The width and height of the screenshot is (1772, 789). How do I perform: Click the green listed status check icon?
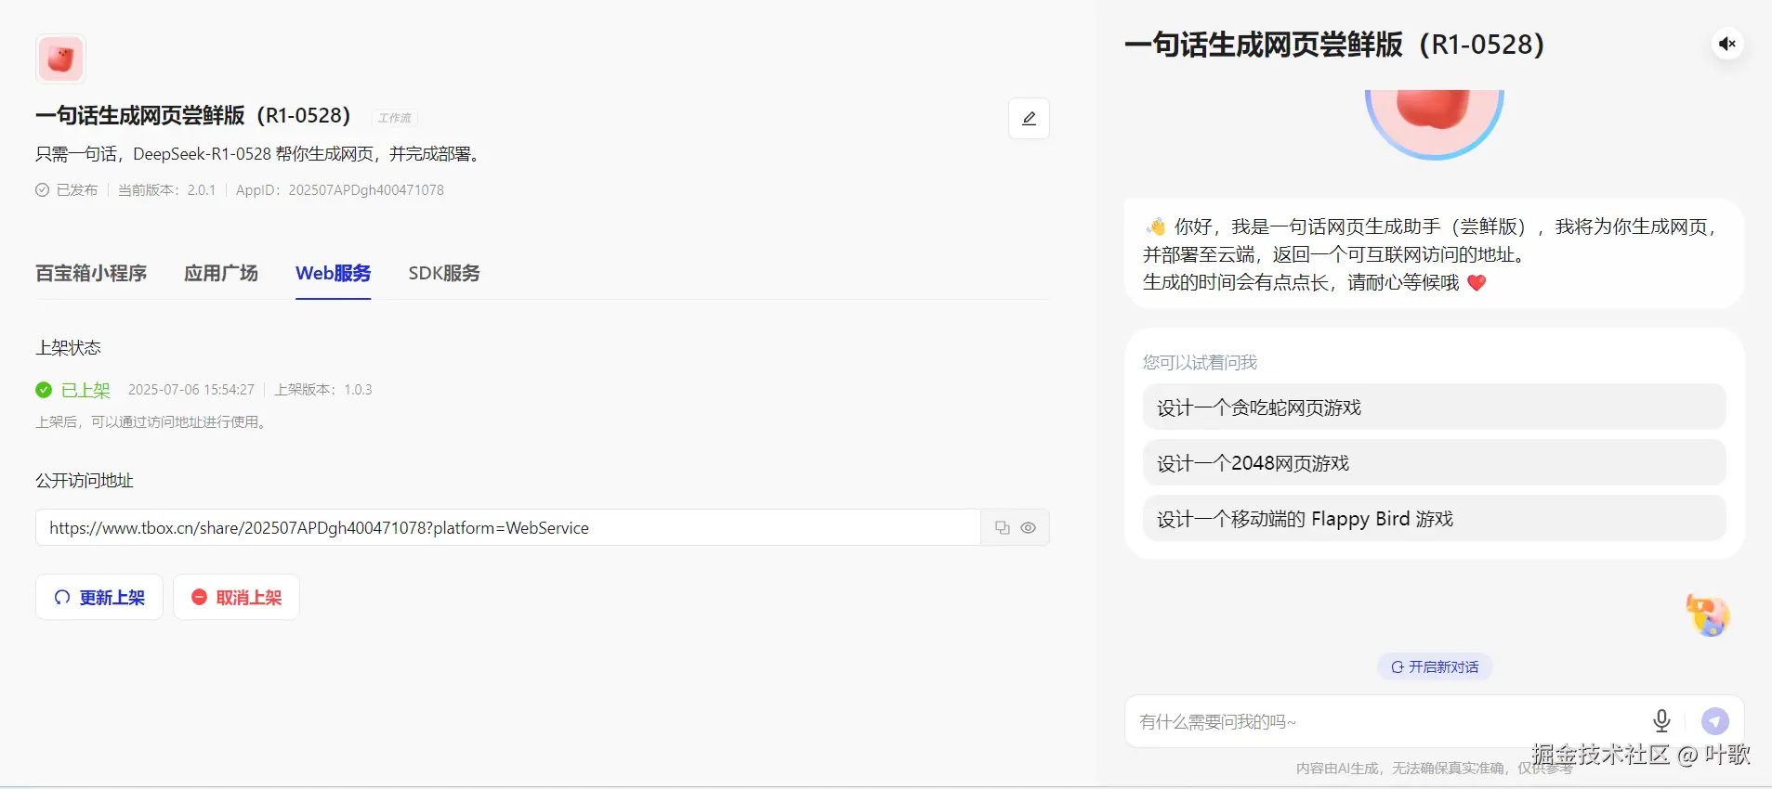[44, 390]
